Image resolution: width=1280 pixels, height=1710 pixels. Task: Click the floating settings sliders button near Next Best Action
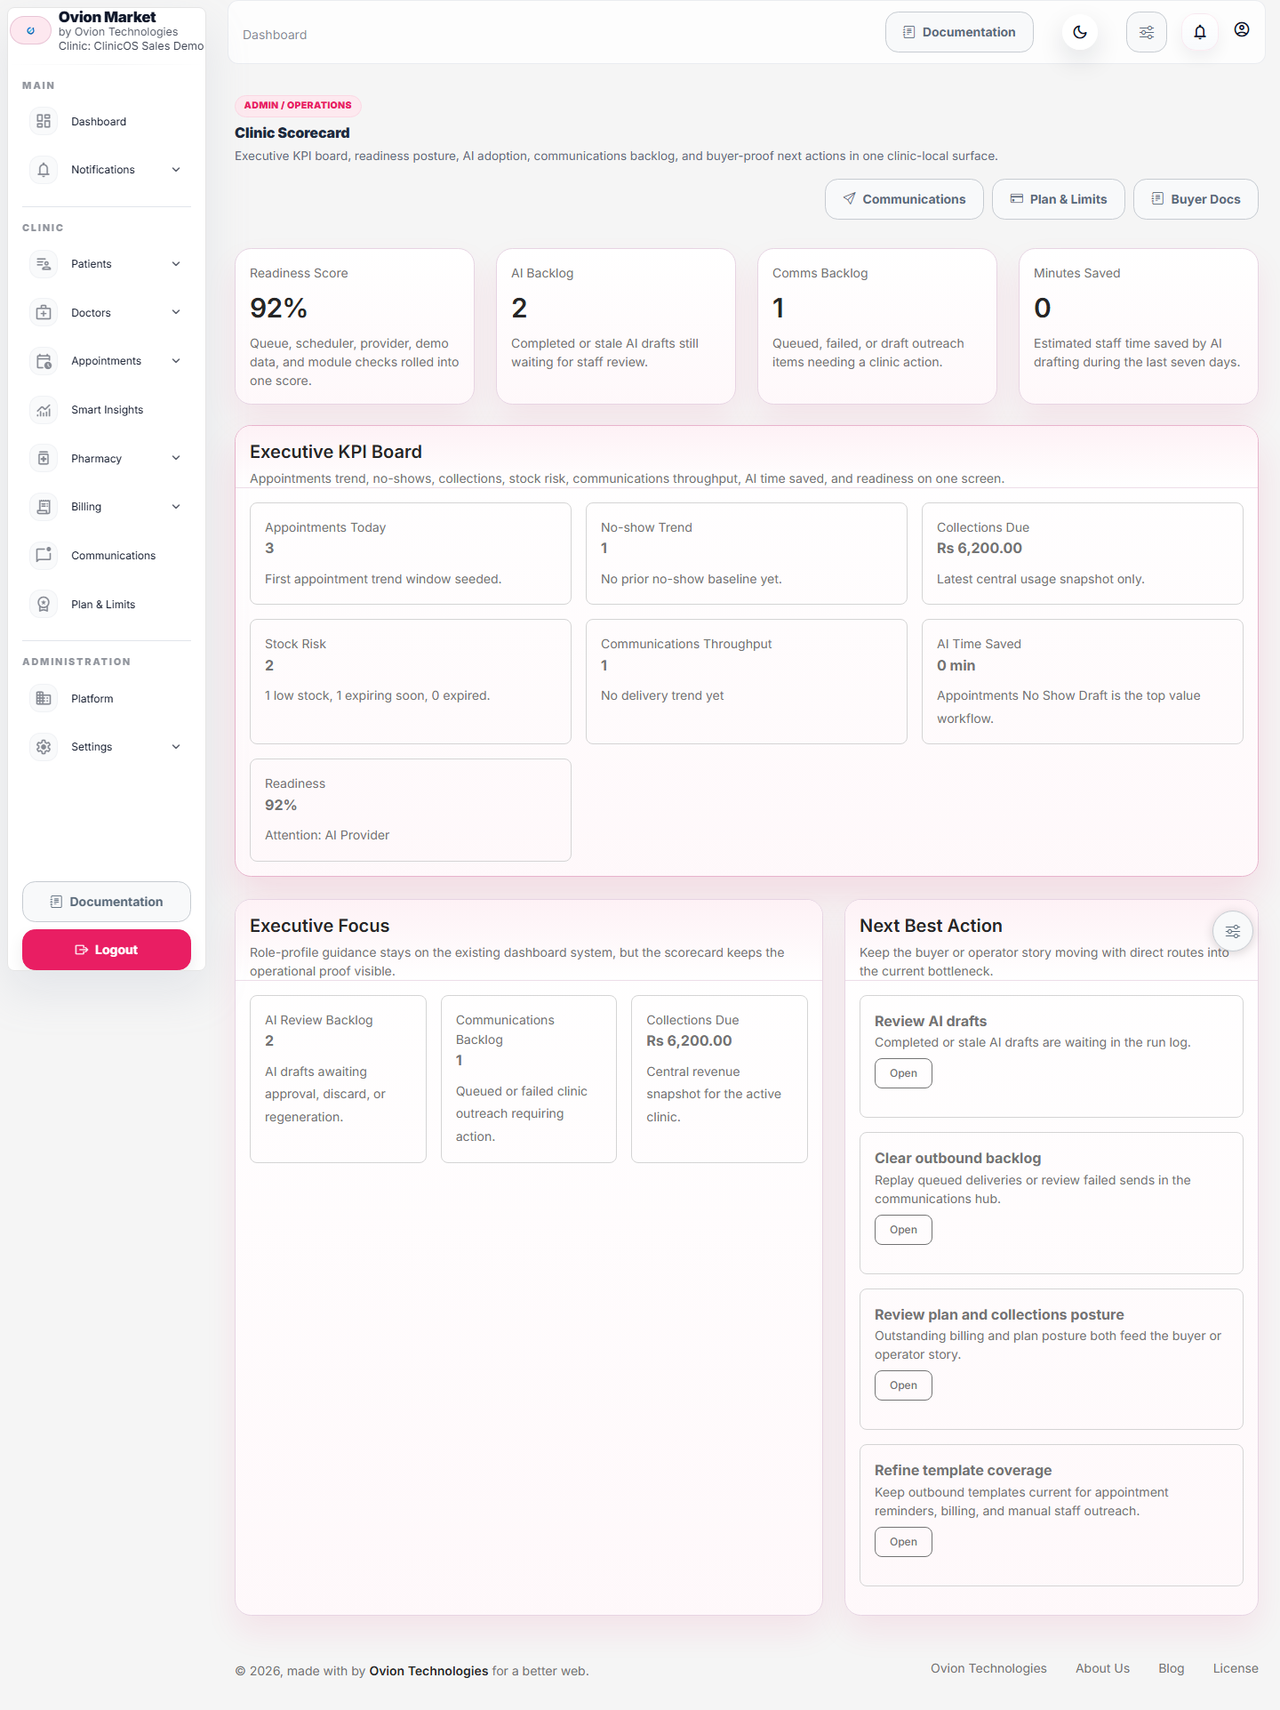(1233, 931)
